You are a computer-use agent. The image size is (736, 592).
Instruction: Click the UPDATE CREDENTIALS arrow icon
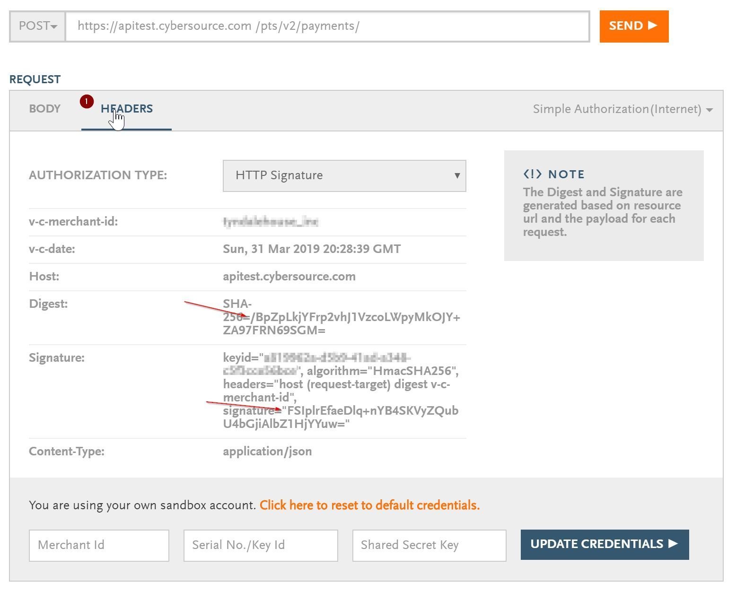coord(673,544)
